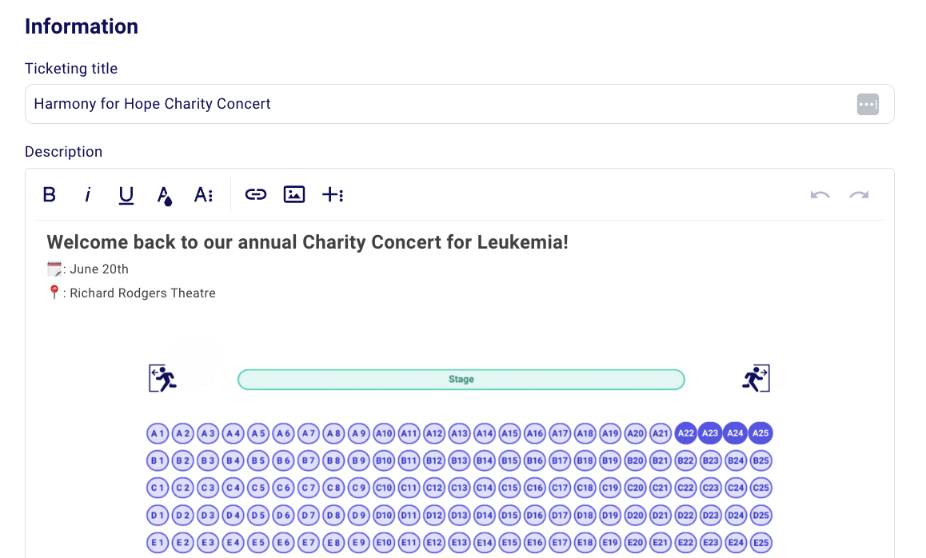
Task: Open the Ticketing title options icon
Action: [868, 104]
